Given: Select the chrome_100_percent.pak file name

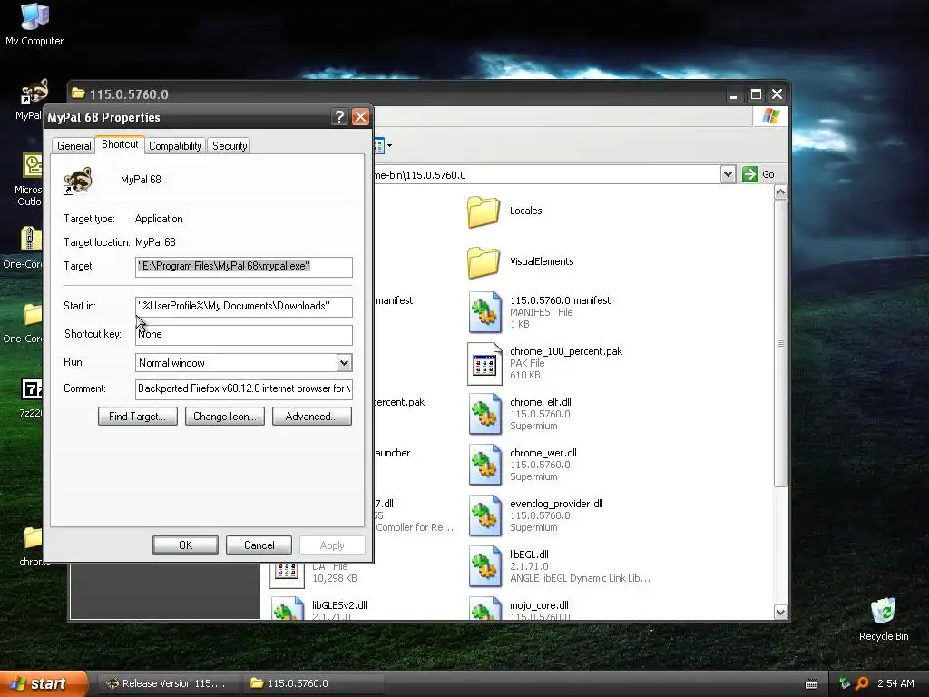Looking at the screenshot, I should coord(566,351).
